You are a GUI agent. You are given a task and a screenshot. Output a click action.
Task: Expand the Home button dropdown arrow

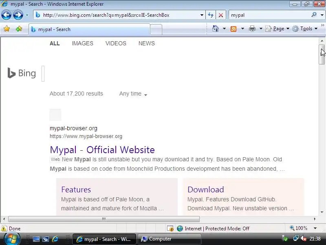point(224,29)
